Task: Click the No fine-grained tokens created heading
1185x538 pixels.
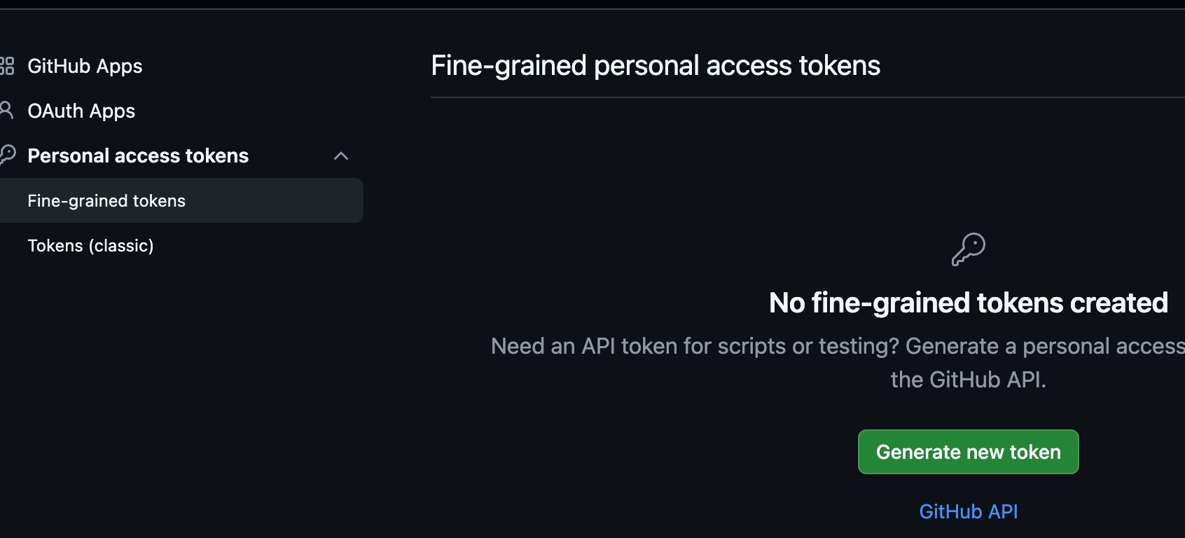Action: click(968, 303)
